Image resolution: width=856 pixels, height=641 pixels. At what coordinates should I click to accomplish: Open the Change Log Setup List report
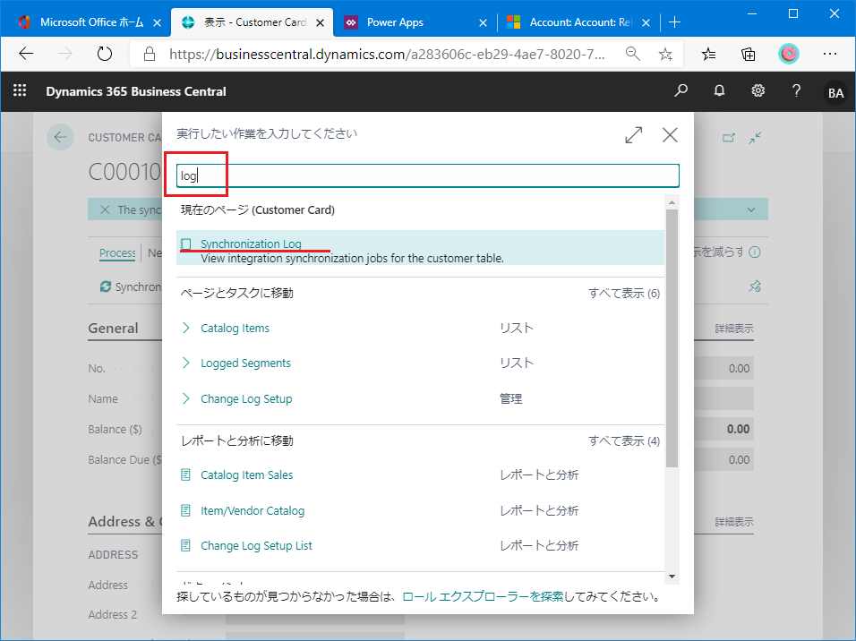click(x=257, y=545)
